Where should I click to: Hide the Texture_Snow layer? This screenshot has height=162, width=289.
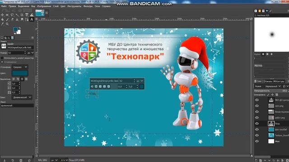pos(257,135)
